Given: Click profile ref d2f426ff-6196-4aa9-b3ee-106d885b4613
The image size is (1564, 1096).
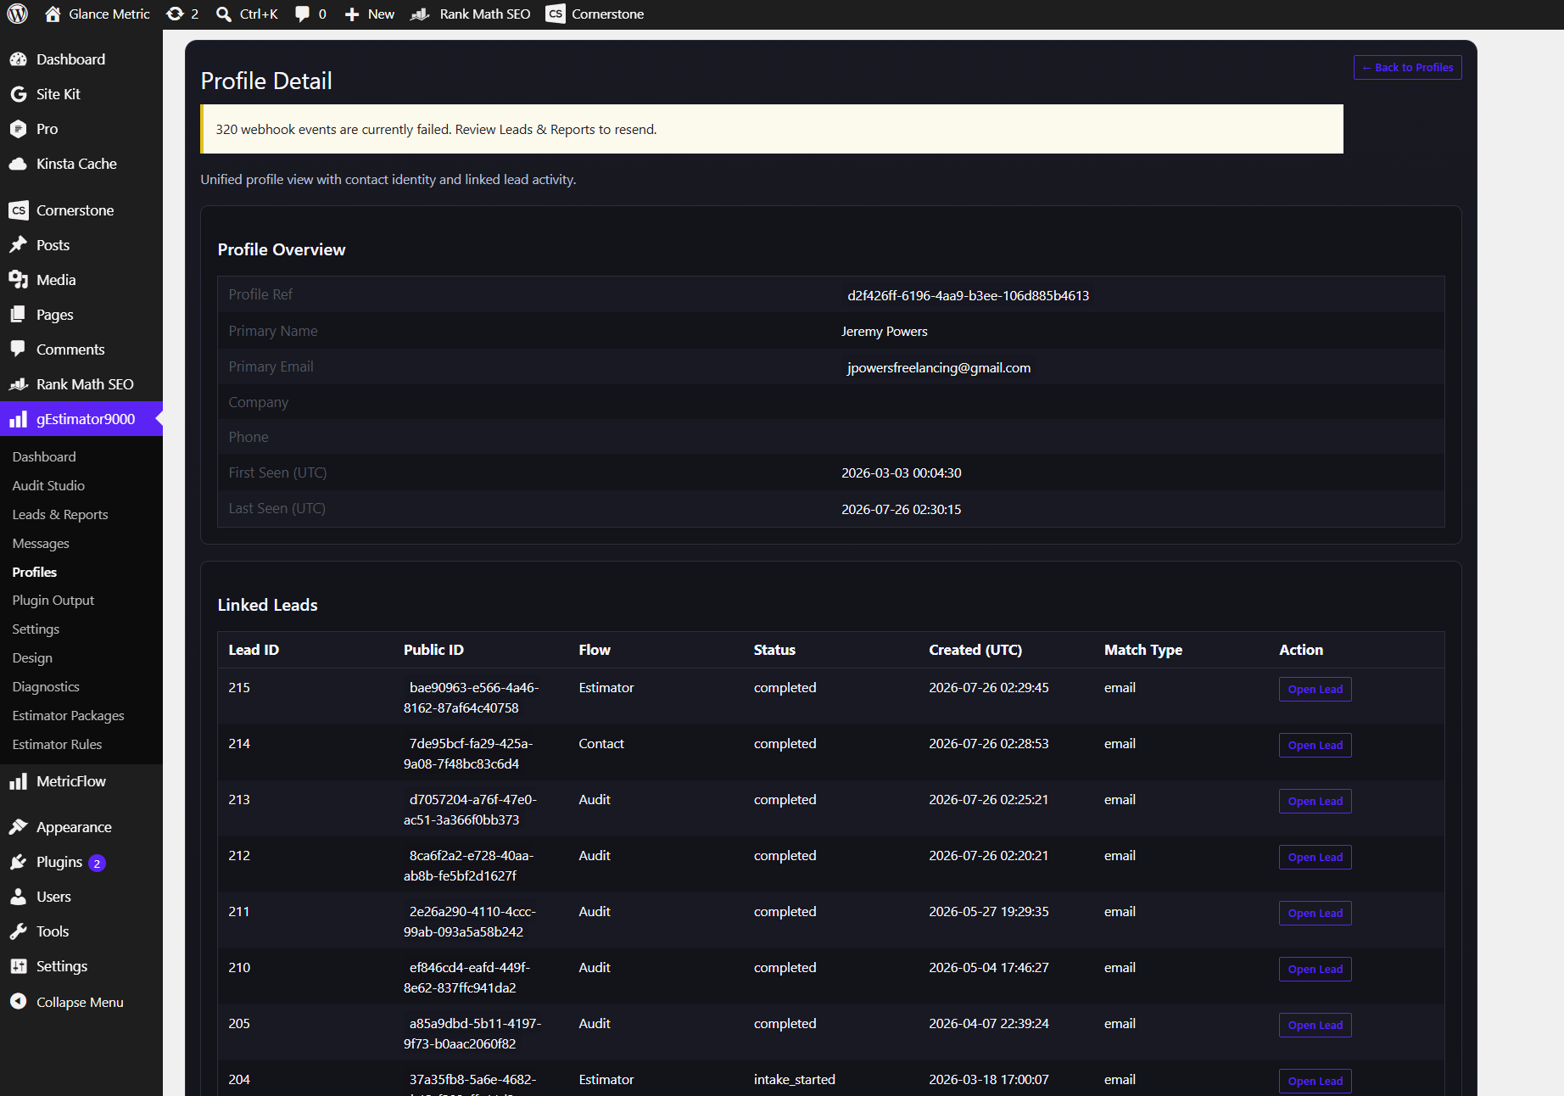Looking at the screenshot, I should (x=968, y=295).
